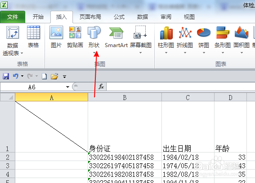Undo the last action
This screenshot has height=183, width=255.
coord(16,76)
